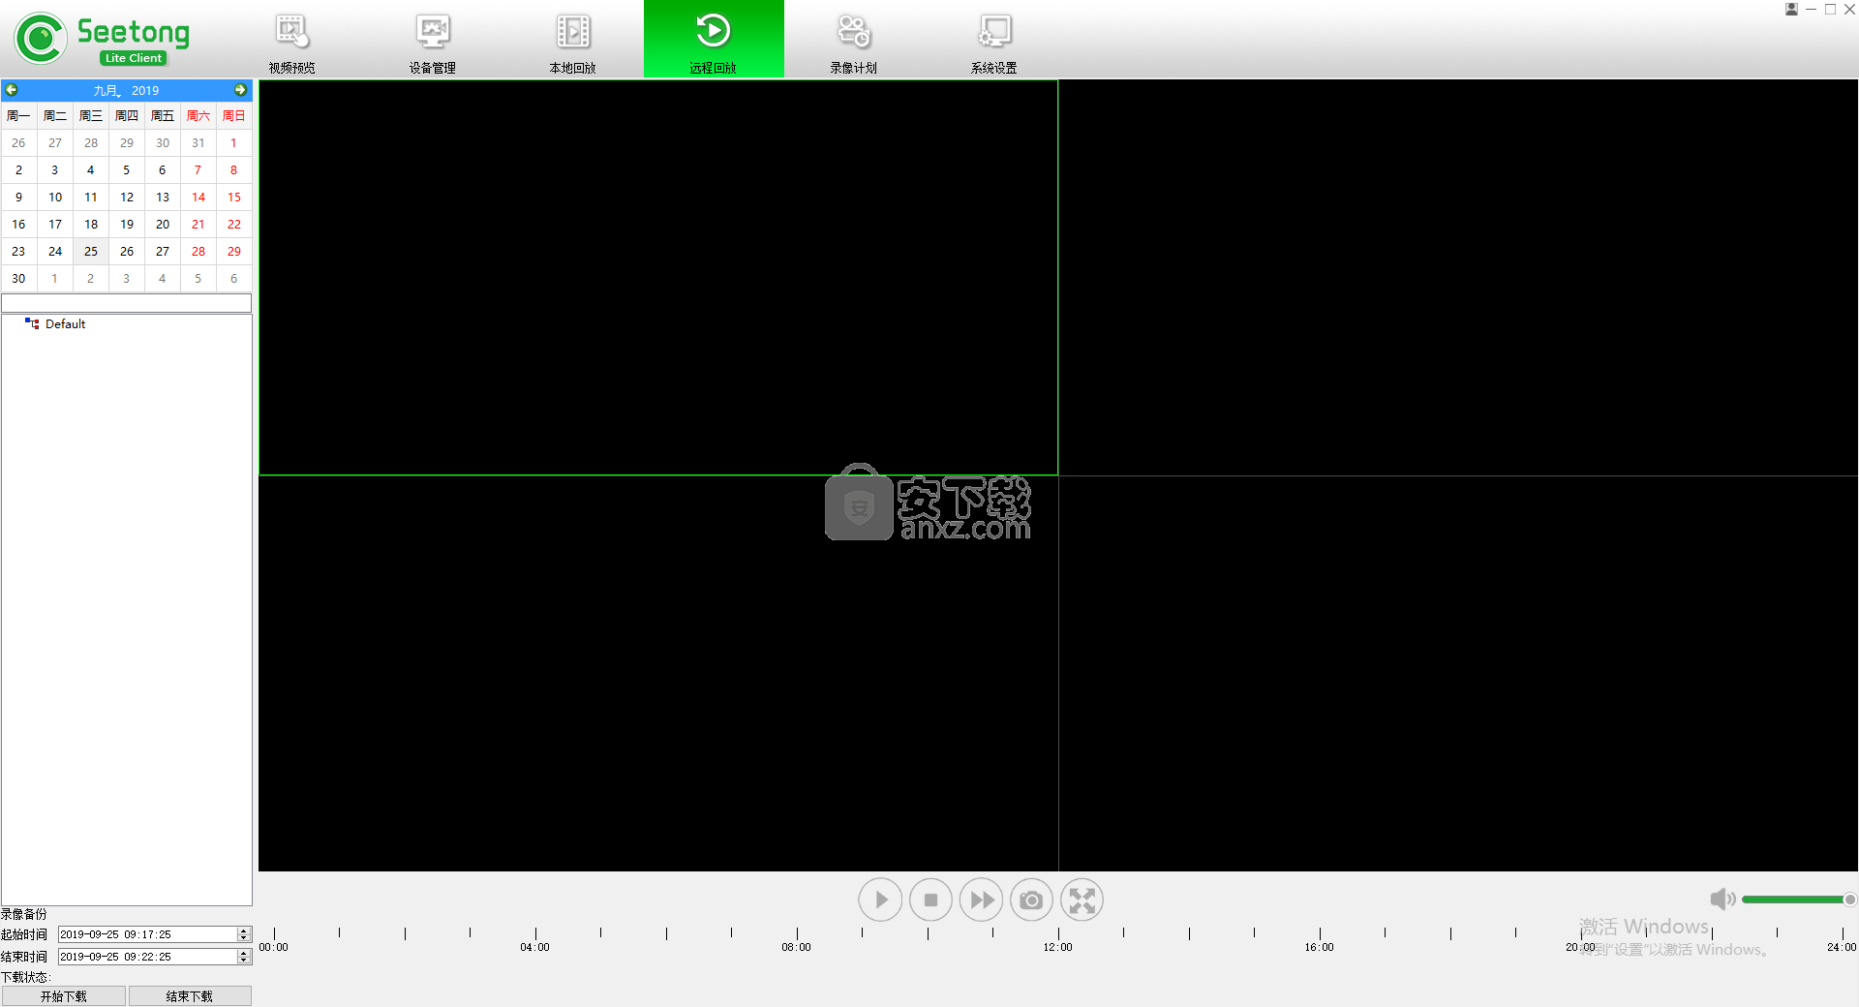The height and width of the screenshot is (1007, 1859).
Task: Click the 00:00 mark on the timeline
Action: click(274, 947)
